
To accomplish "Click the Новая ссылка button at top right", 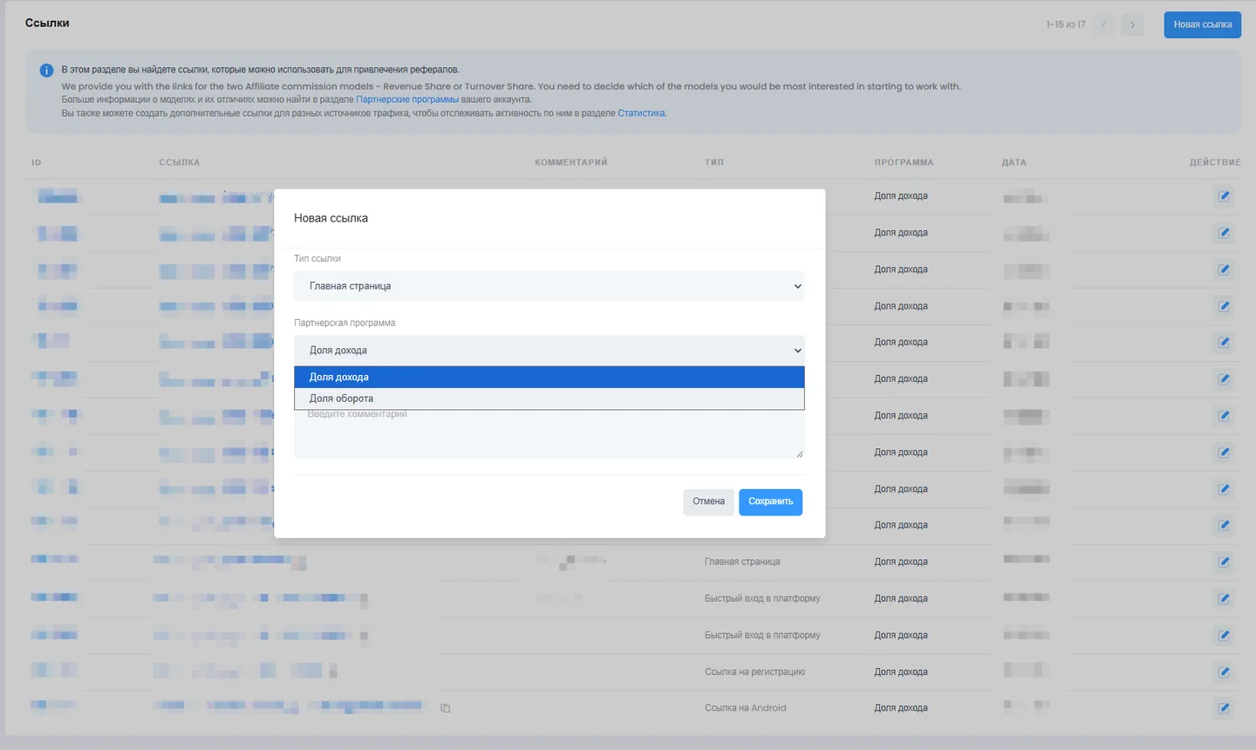I will click(x=1202, y=24).
